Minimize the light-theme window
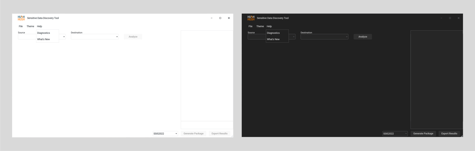Screen dimensions: 475x151 pyautogui.click(x=212, y=18)
